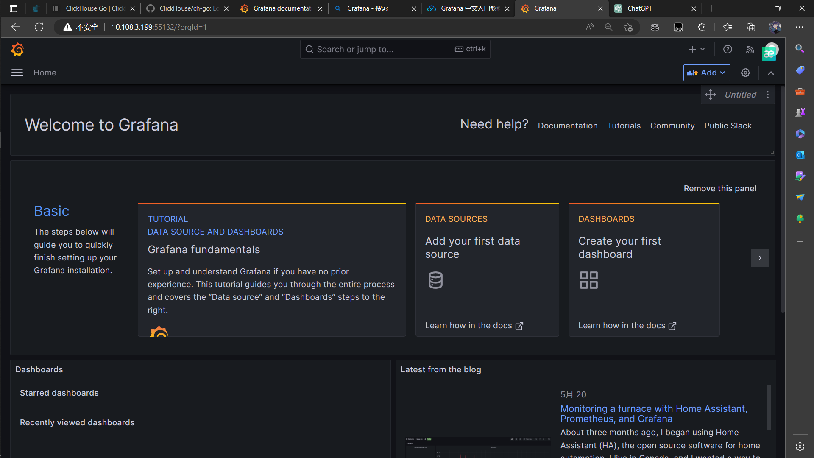Click Remove this panel link
Image resolution: width=814 pixels, height=458 pixels.
click(720, 188)
